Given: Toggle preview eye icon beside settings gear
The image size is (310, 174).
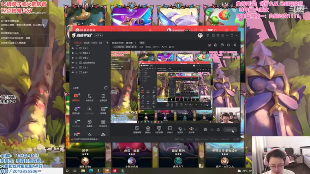Looking at the screenshot, I should pyautogui.click(x=212, y=130).
